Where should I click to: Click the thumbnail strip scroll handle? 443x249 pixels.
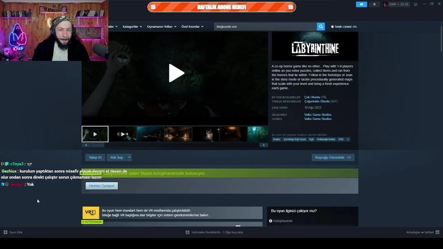click(x=97, y=145)
